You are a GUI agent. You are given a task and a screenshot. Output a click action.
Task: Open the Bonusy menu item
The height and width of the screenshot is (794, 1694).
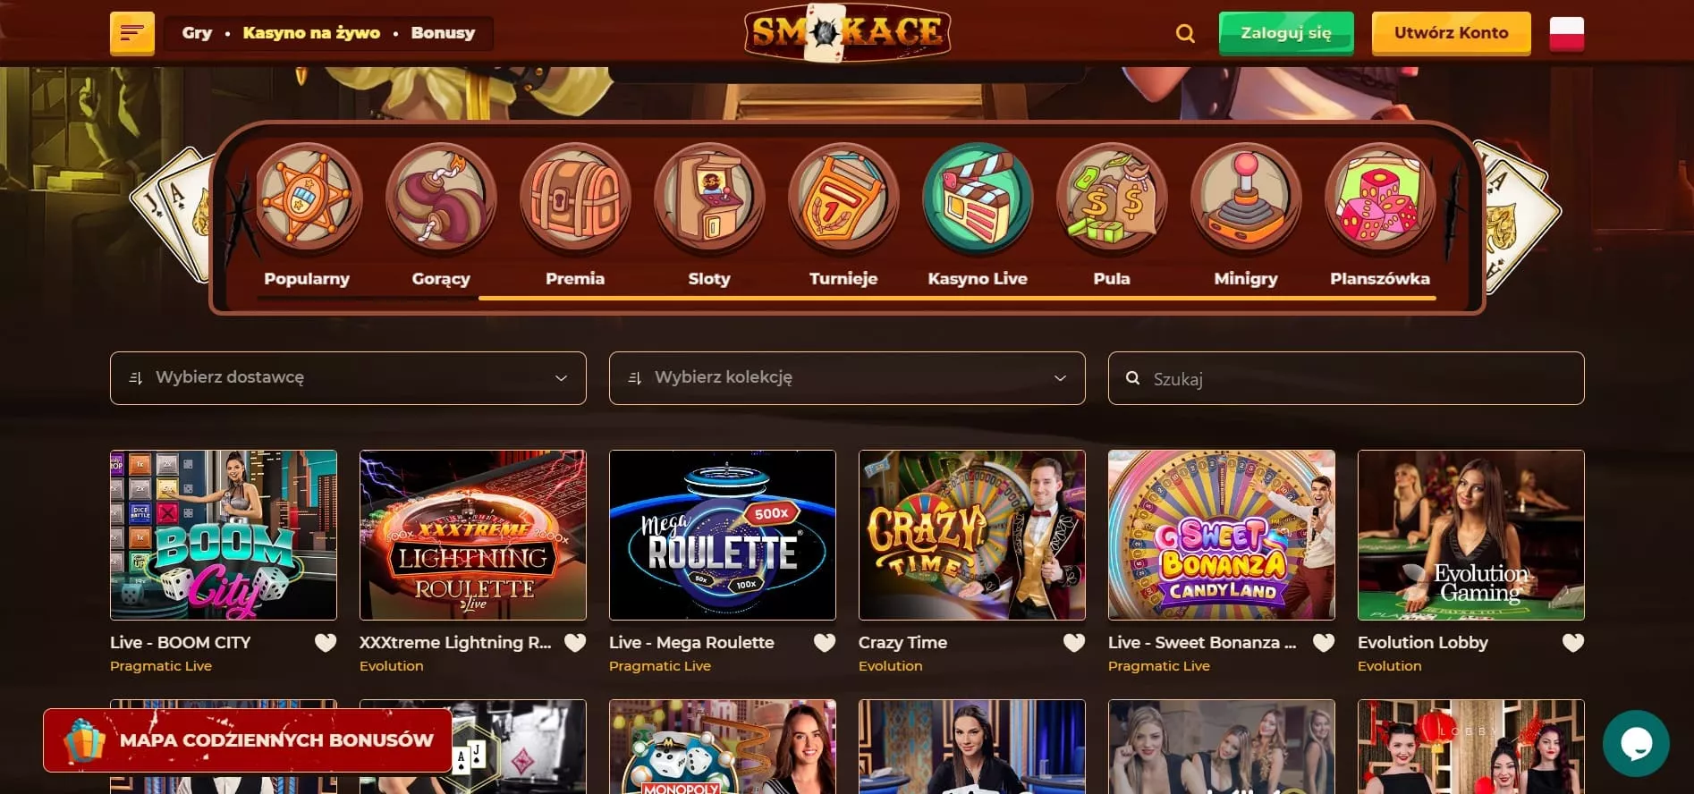click(x=443, y=33)
